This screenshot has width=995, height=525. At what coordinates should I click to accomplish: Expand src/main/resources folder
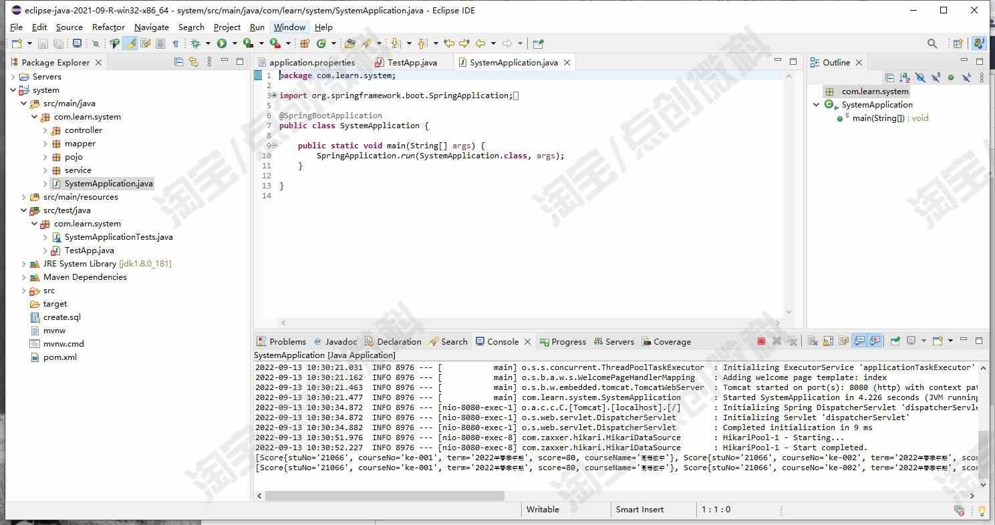(x=23, y=197)
